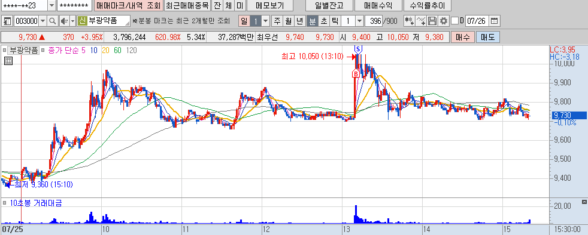Image resolution: width=588 pixels, height=235 pixels.
Task: Select 초 (second) period button
Action: pyautogui.click(x=323, y=21)
